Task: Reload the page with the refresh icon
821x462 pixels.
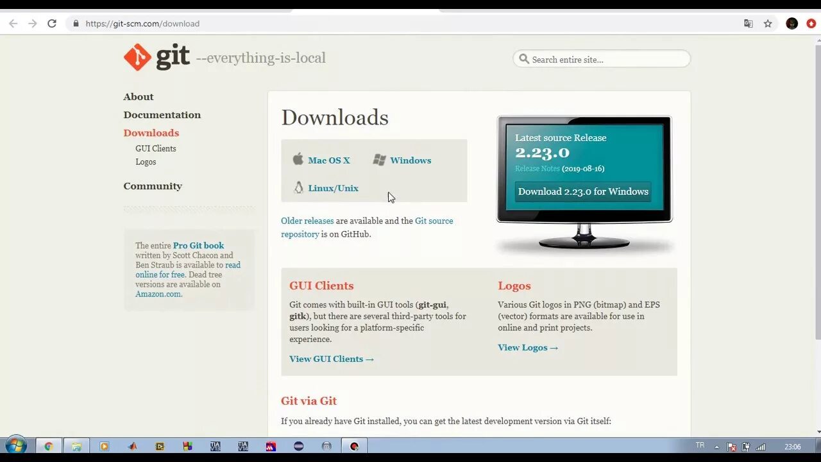Action: pos(52,24)
